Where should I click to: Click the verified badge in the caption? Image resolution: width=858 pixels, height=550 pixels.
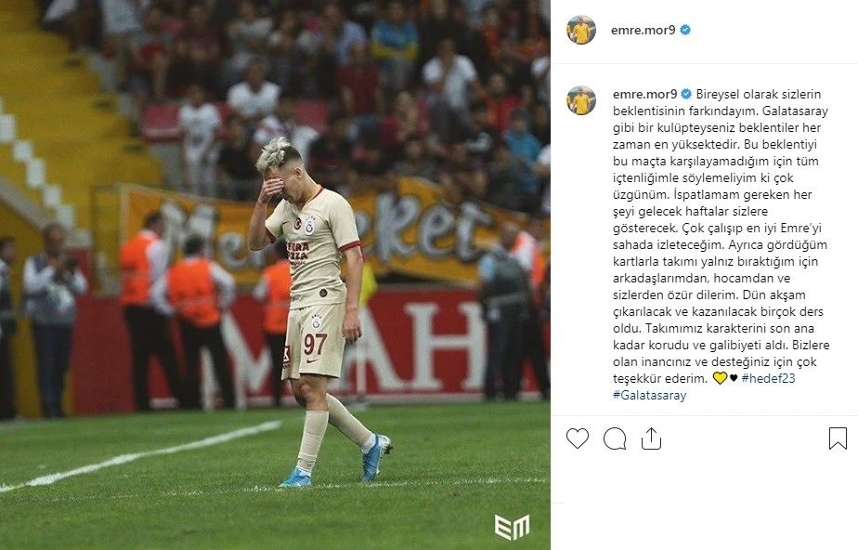pyautogui.click(x=686, y=94)
